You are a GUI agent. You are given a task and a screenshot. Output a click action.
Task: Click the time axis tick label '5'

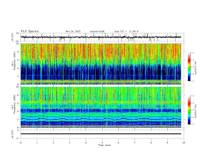coord(102,143)
